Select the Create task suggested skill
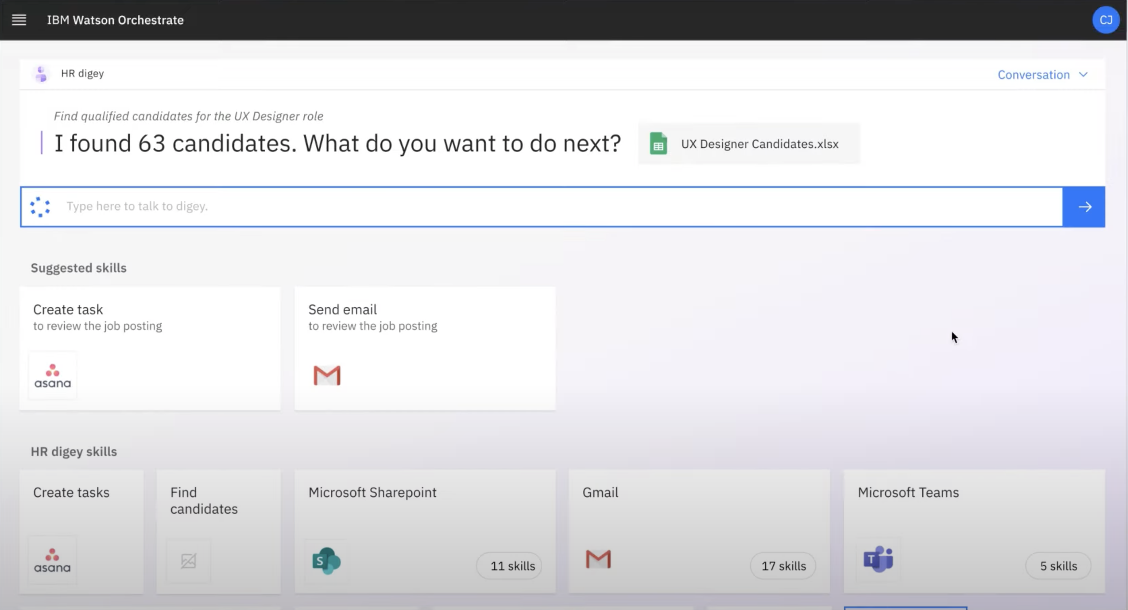Viewport: 1128px width, 610px height. [150, 348]
